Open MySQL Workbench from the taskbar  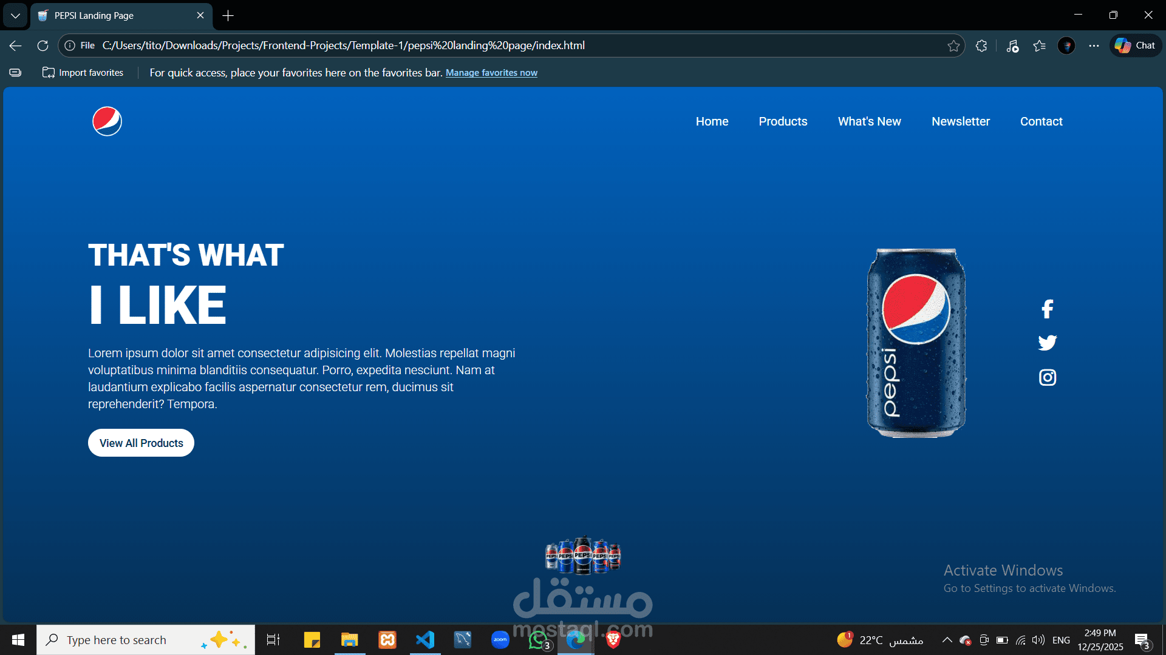tap(463, 640)
